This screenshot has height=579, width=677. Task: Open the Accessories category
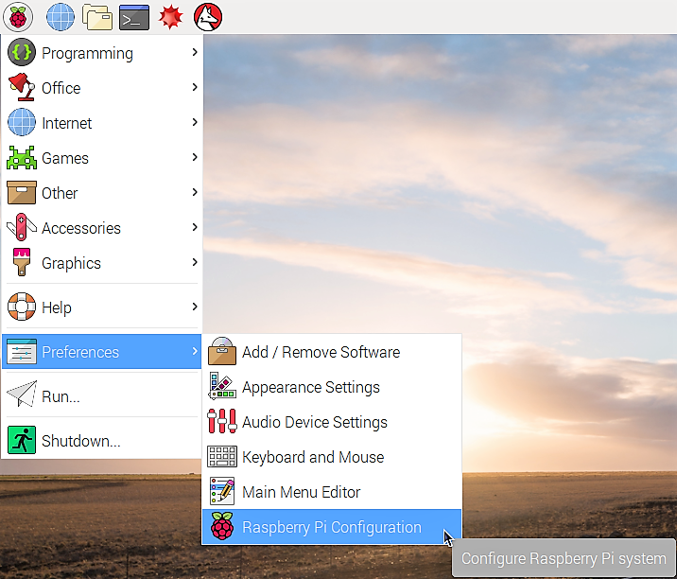point(102,228)
